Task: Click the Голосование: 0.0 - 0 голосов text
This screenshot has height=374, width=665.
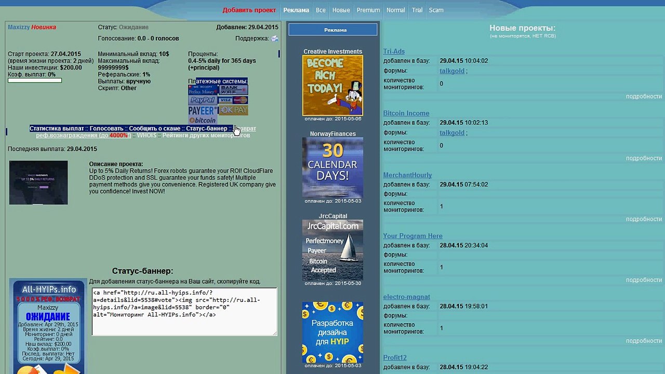Action: (138, 38)
